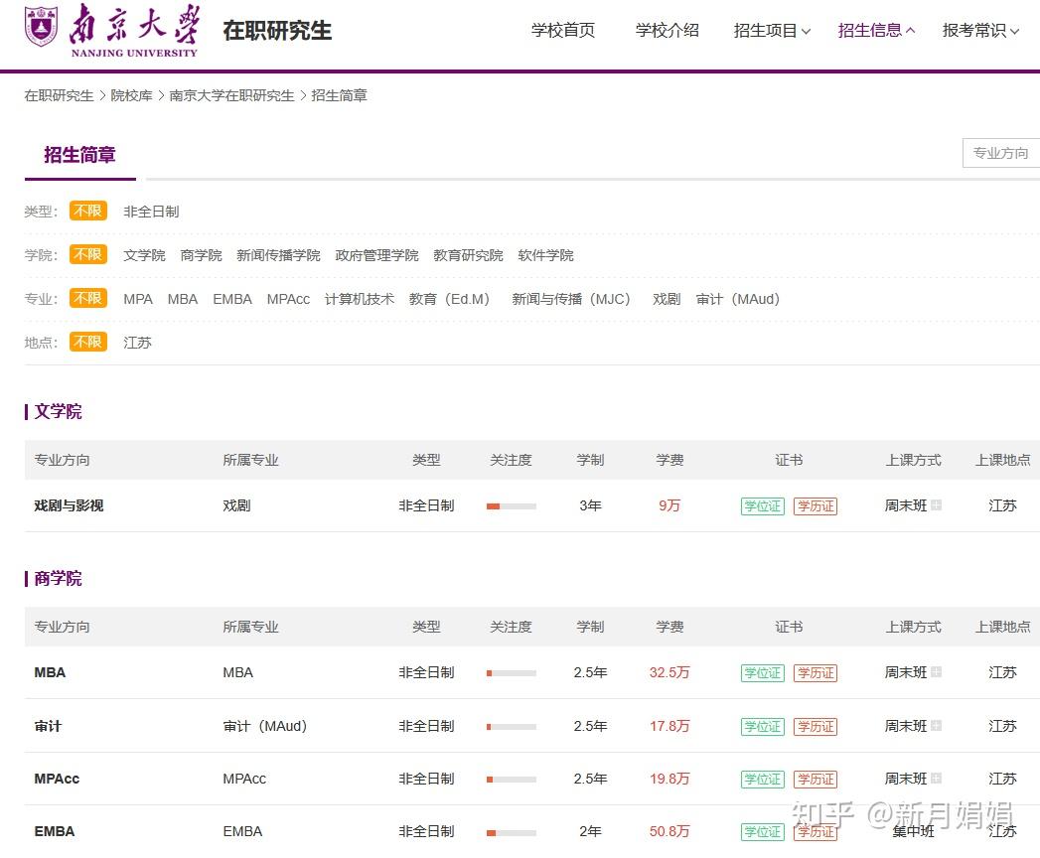Filter major by MBA in 专业 row
The width and height of the screenshot is (1040, 858).
[183, 299]
